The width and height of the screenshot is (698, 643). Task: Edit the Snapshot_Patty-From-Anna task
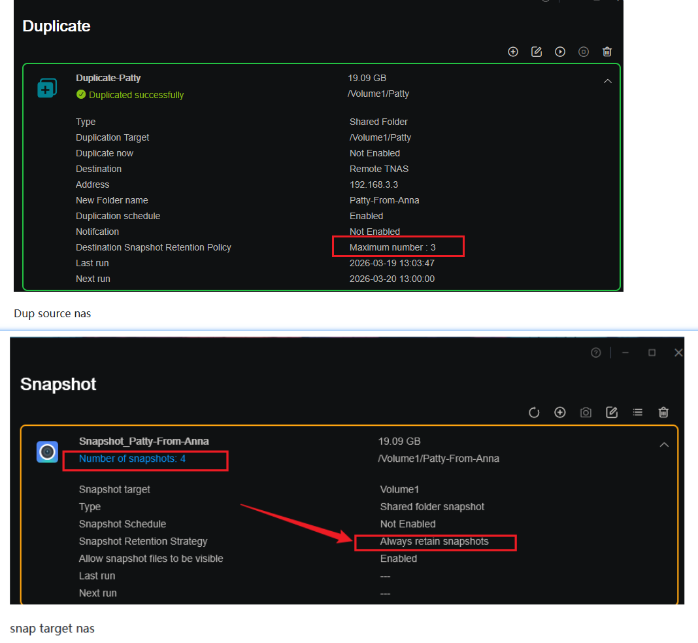click(x=612, y=413)
